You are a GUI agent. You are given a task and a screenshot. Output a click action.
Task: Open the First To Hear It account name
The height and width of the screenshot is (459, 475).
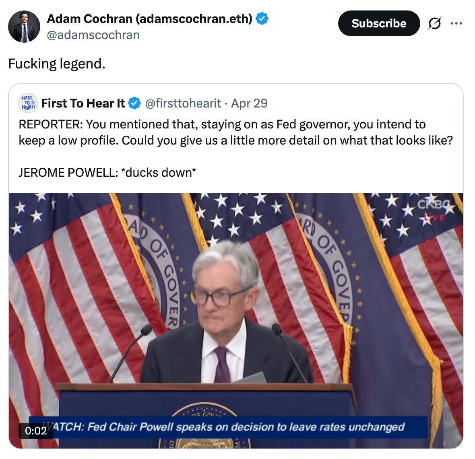click(x=83, y=103)
